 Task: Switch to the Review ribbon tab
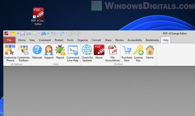pyautogui.click(x=120, y=40)
